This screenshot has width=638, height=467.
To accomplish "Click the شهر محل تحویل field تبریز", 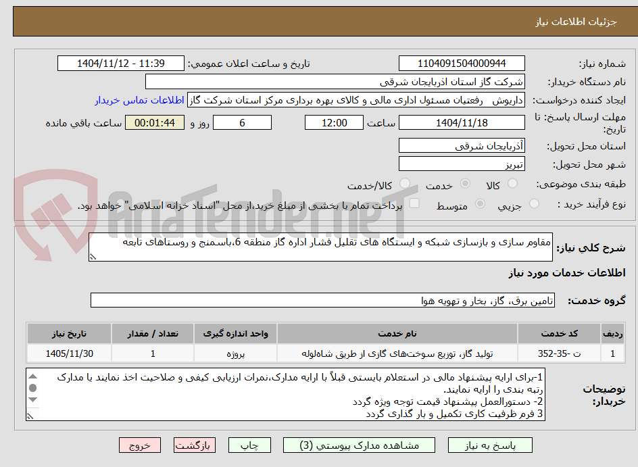I will [462, 164].
